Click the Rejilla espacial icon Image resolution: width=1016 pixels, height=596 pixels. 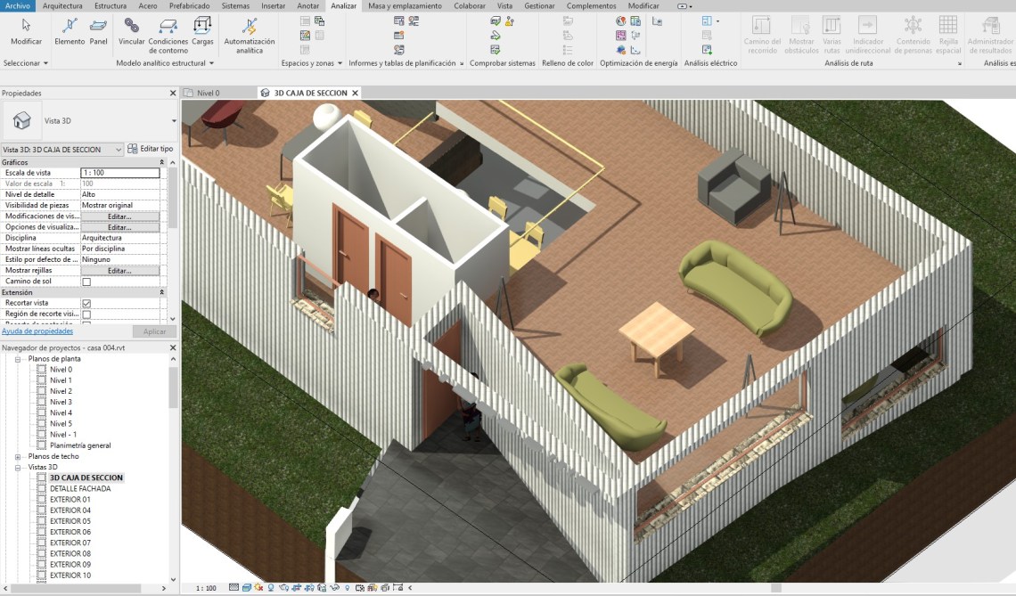(x=948, y=26)
